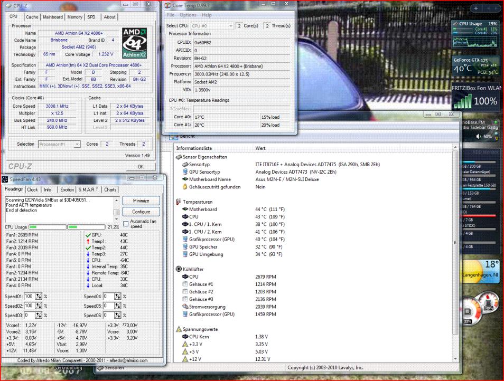Click the Temperaturen thermometer icon
The image size is (504, 381).
click(179, 202)
